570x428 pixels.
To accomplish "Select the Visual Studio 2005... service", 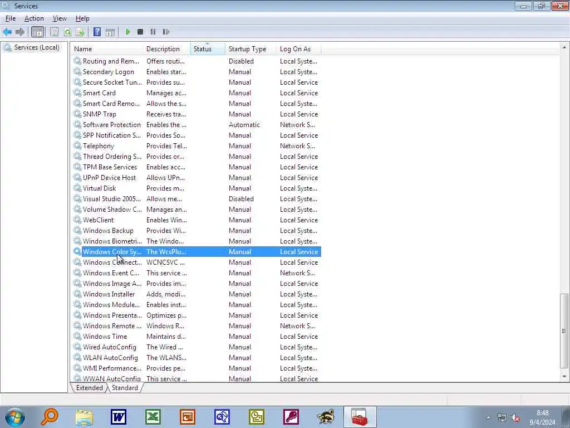I will [196, 199].
